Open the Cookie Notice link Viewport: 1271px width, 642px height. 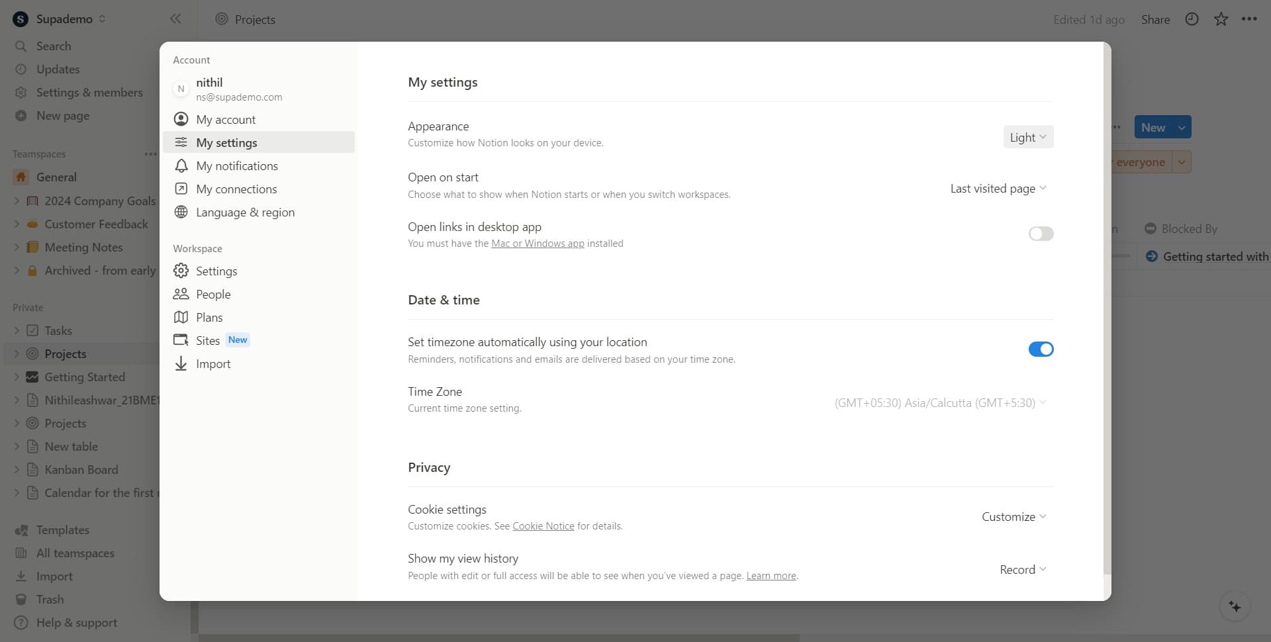click(x=543, y=526)
